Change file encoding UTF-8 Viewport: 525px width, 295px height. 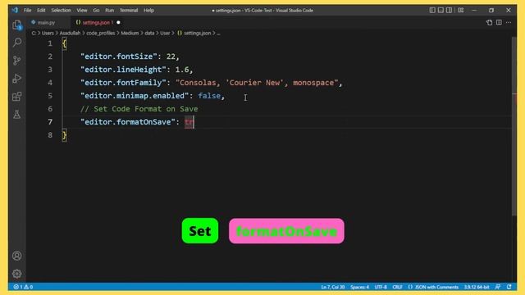click(x=381, y=287)
